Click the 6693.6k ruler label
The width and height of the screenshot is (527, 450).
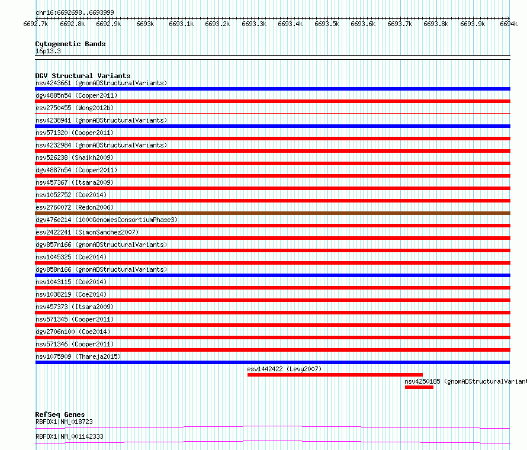(x=363, y=24)
